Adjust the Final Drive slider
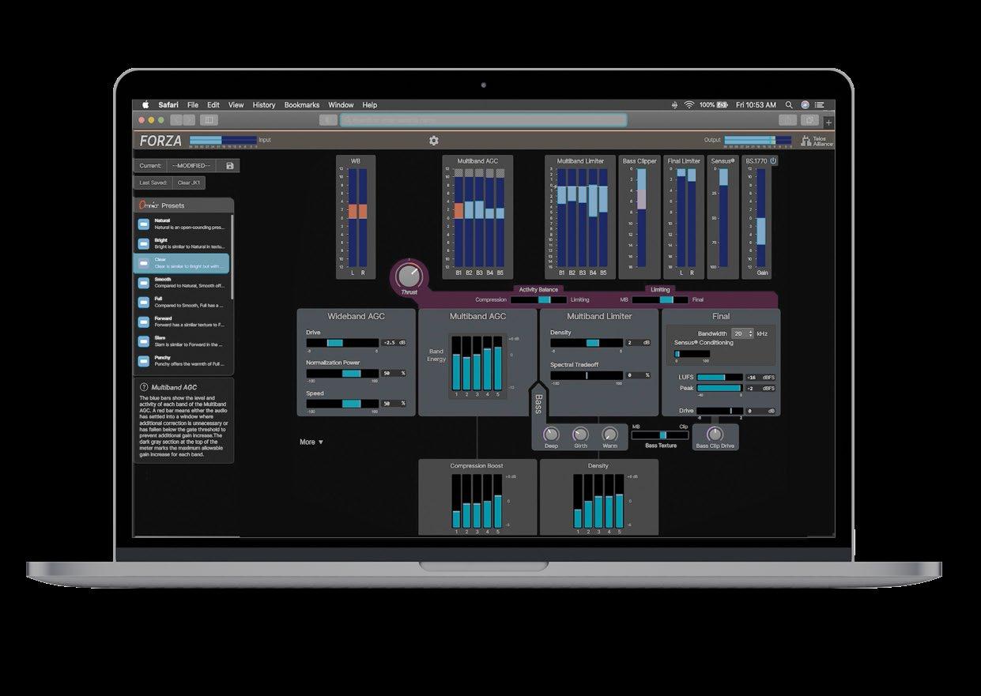 point(719,411)
